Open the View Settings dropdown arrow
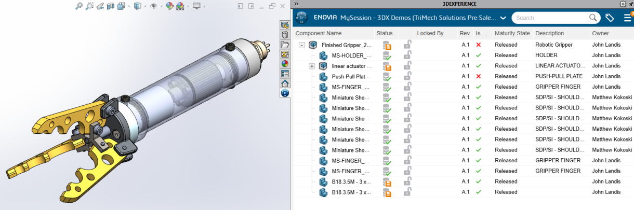The height and width of the screenshot is (210, 634). point(204,7)
